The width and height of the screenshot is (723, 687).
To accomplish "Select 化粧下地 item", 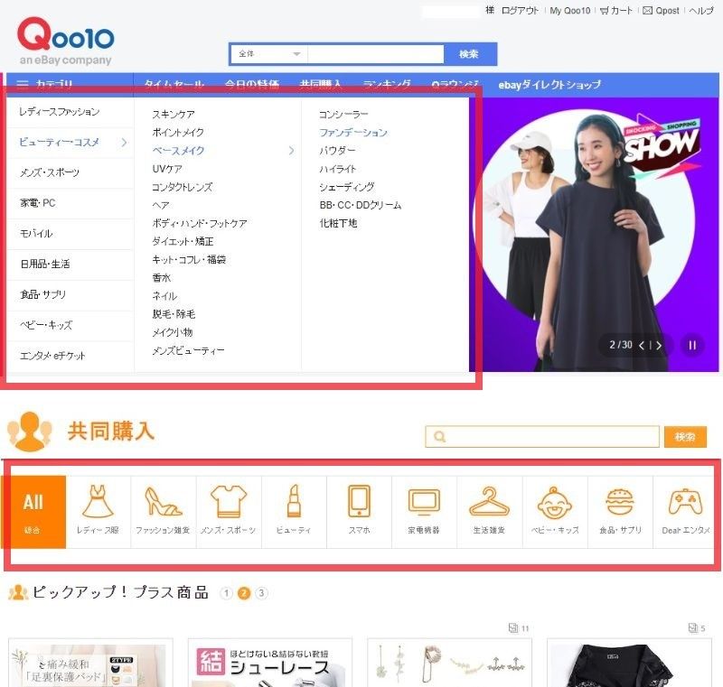I will point(338,223).
